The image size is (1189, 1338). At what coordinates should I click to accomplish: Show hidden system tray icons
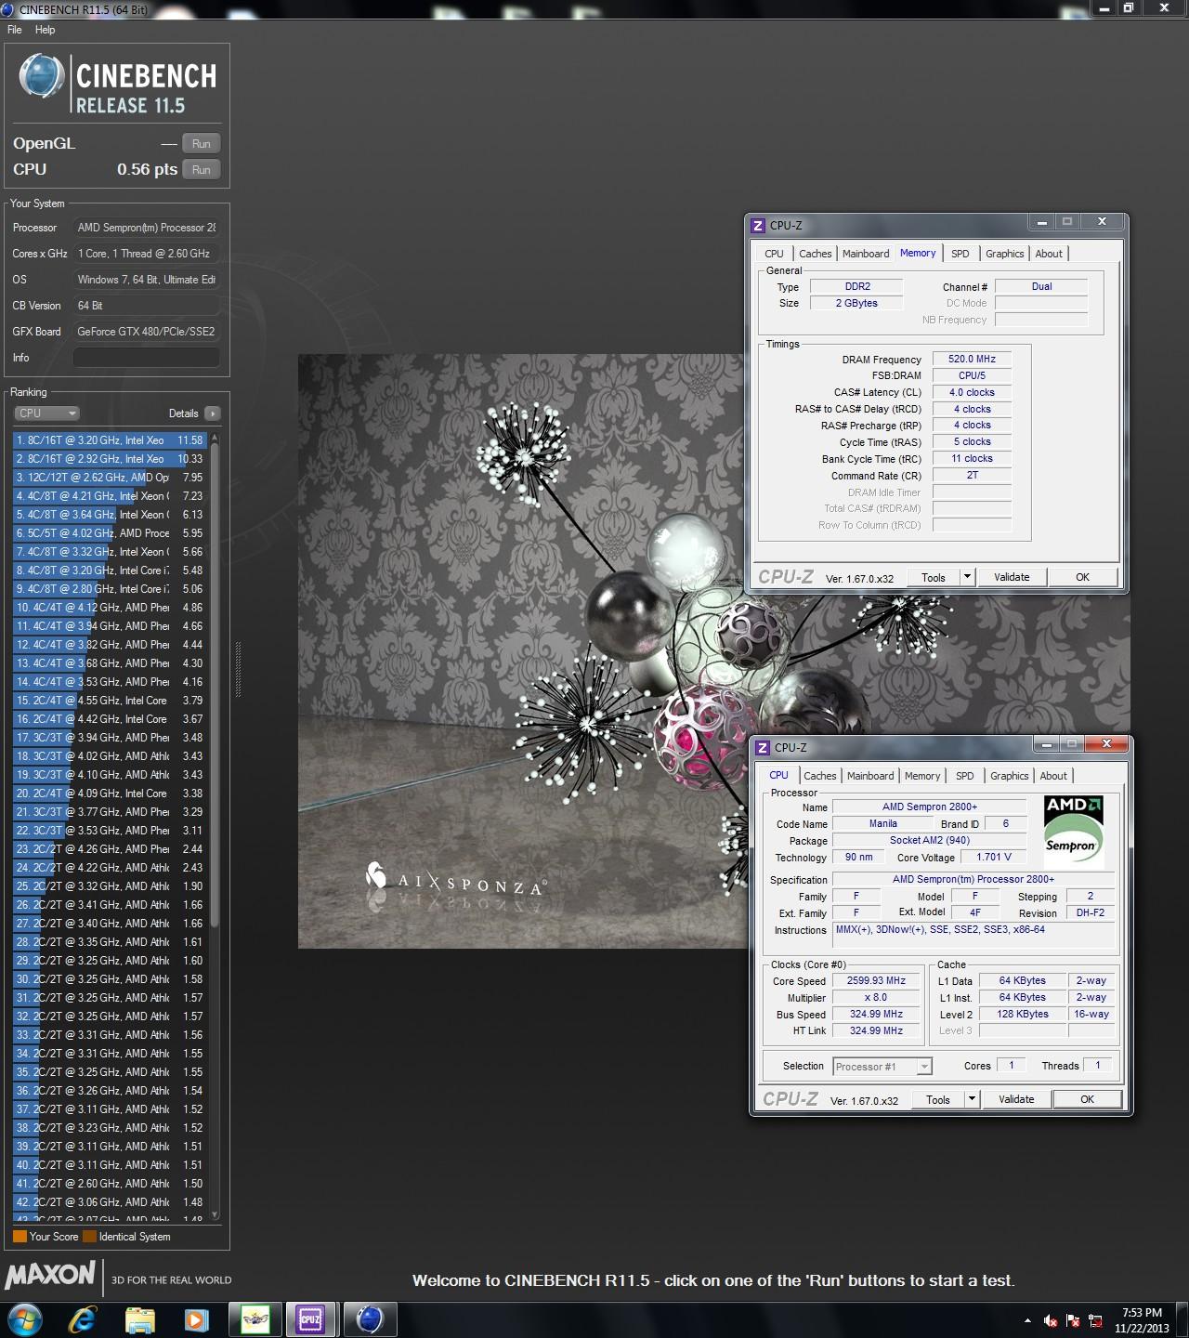tap(1027, 1320)
